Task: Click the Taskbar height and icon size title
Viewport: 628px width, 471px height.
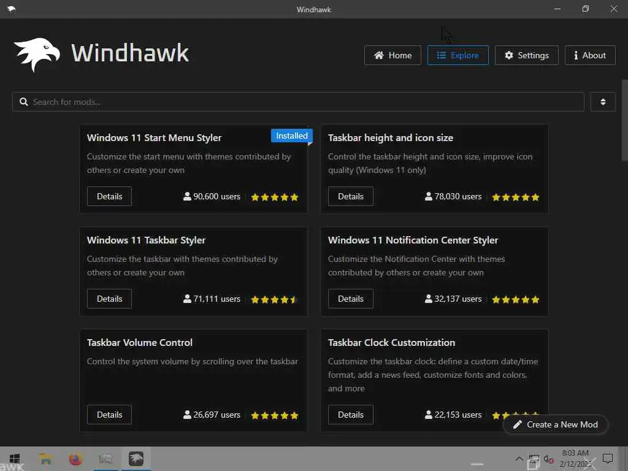Action: [x=391, y=138]
